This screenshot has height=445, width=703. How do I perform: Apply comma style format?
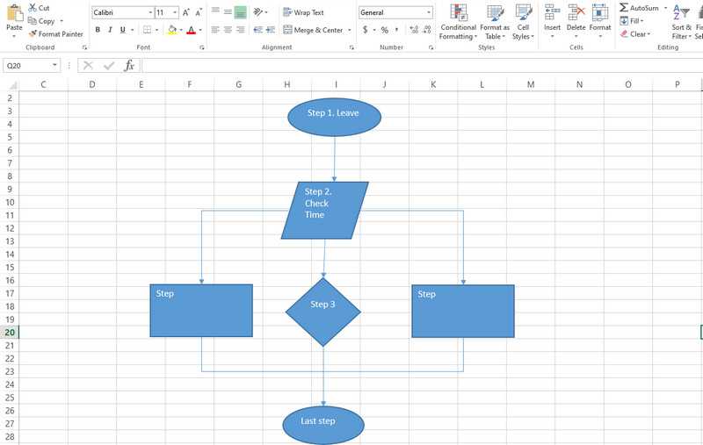click(x=397, y=30)
